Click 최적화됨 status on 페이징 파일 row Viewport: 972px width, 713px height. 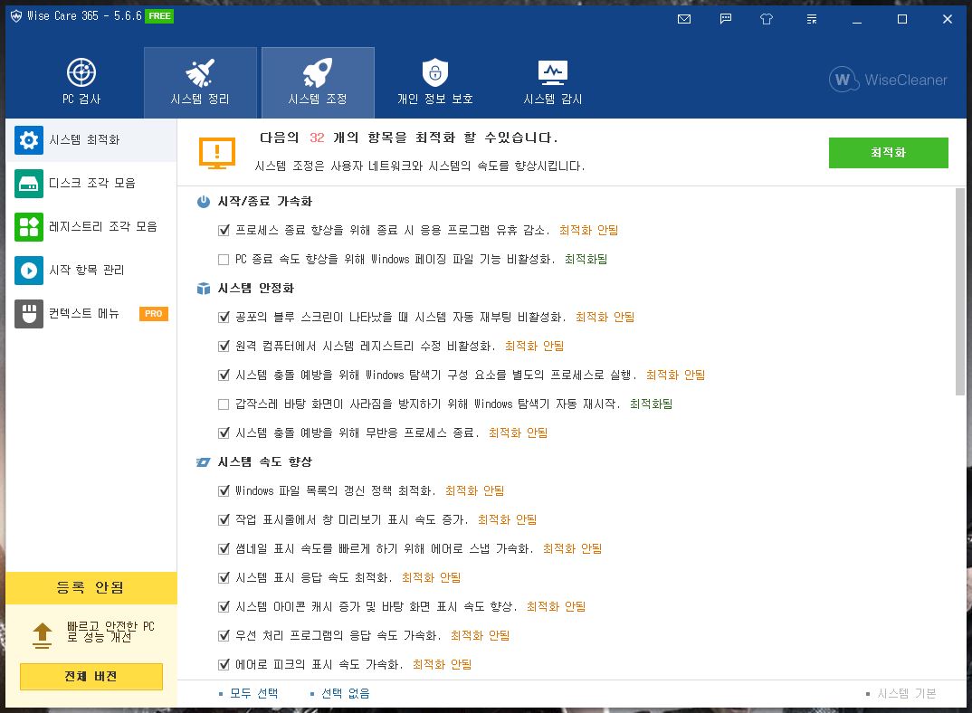point(586,259)
